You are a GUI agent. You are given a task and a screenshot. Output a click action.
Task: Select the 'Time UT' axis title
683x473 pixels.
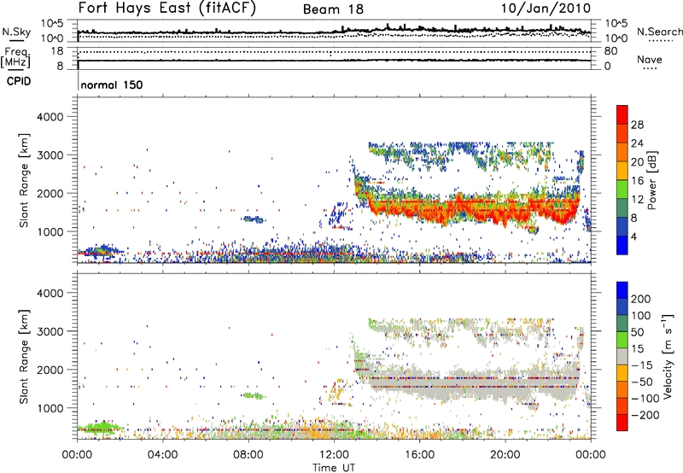click(x=334, y=468)
